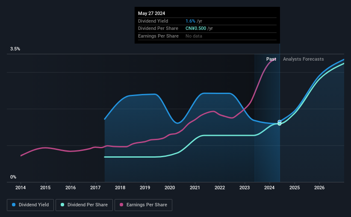Click the blue data point marker at May 2024

(279, 122)
